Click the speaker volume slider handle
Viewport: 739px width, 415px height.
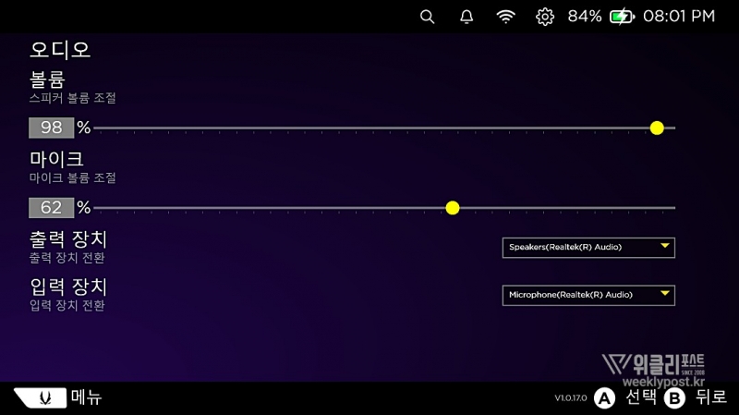click(x=657, y=128)
